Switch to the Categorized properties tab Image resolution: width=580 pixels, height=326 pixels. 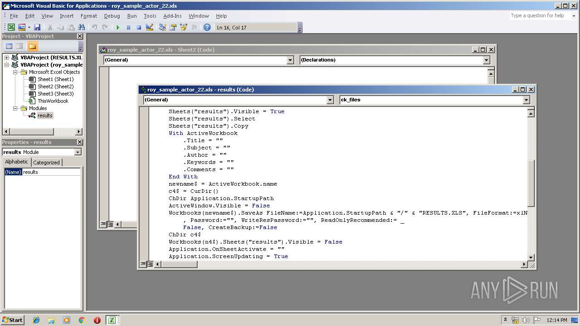pos(46,162)
